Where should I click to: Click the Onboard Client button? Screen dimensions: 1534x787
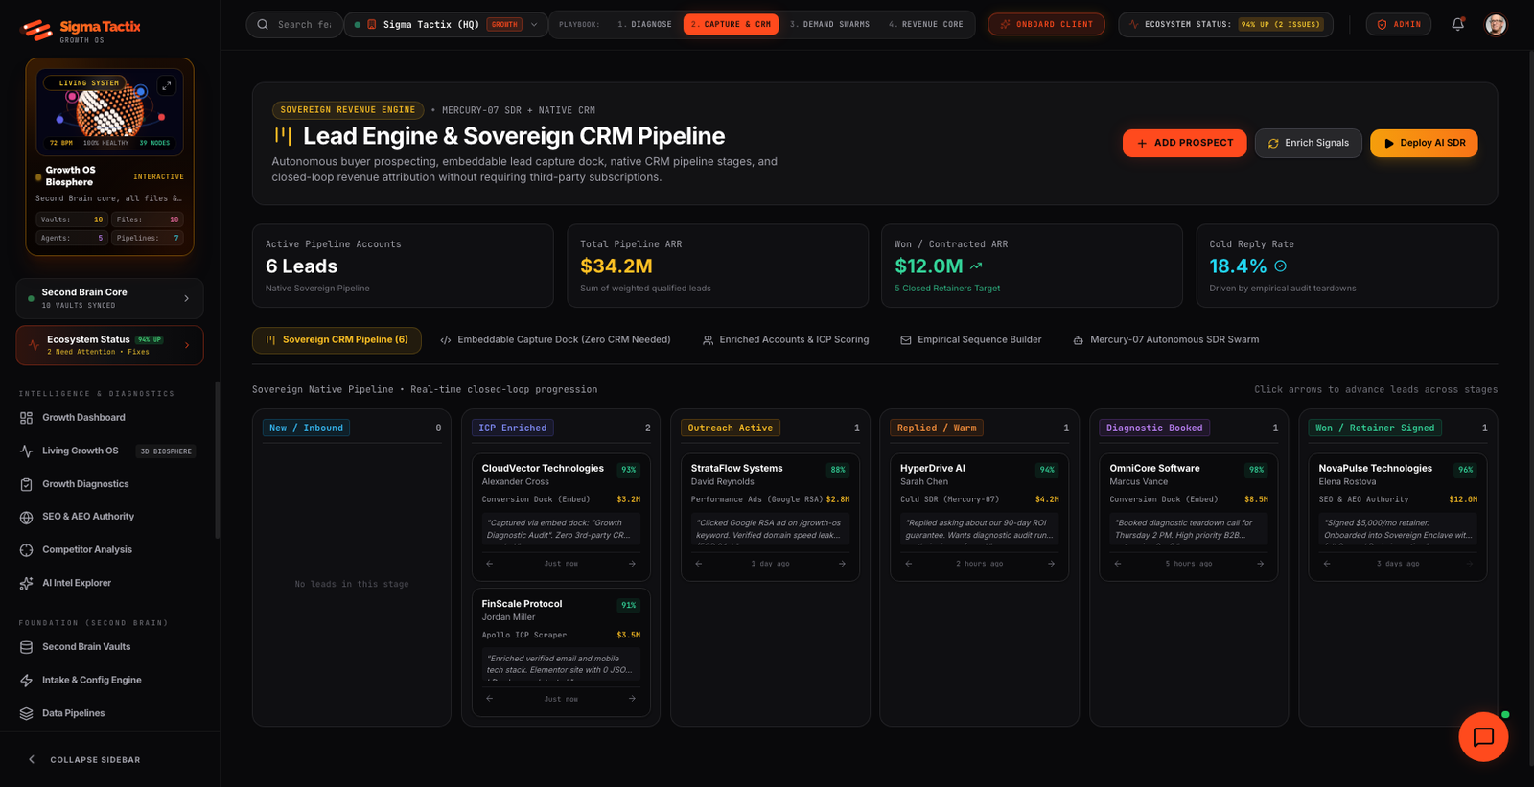pos(1046,24)
